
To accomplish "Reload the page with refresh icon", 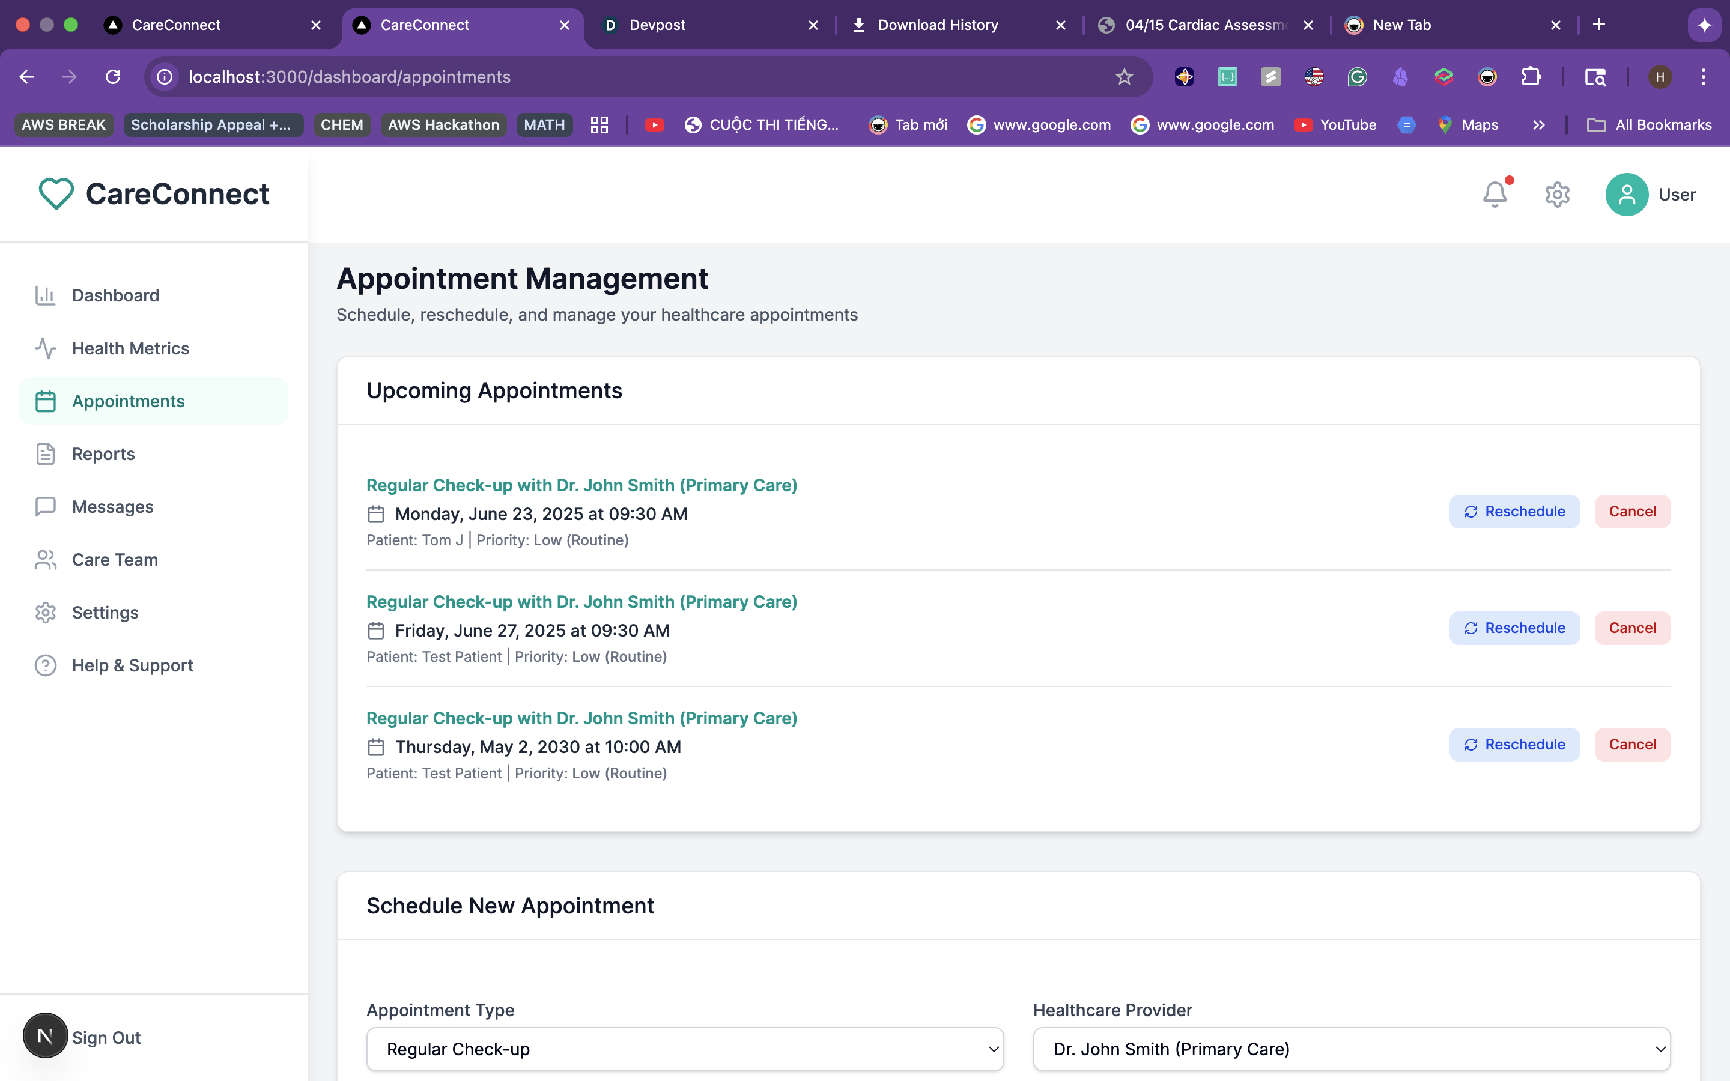I will (113, 77).
